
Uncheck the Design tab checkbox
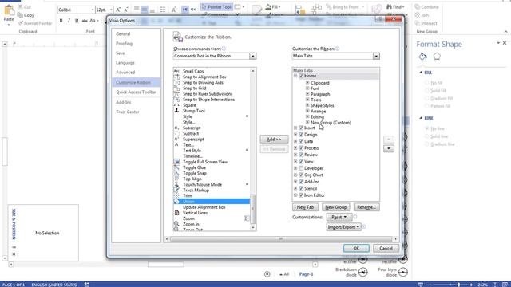click(x=301, y=135)
